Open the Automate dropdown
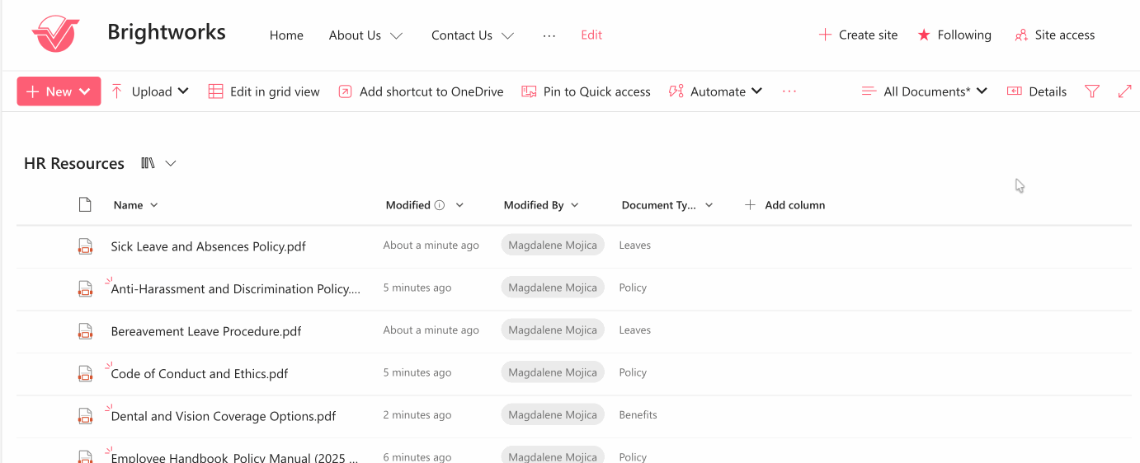The height and width of the screenshot is (463, 1140). [x=715, y=91]
